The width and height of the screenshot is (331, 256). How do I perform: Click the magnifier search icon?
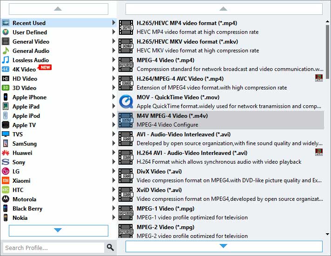coord(110,247)
